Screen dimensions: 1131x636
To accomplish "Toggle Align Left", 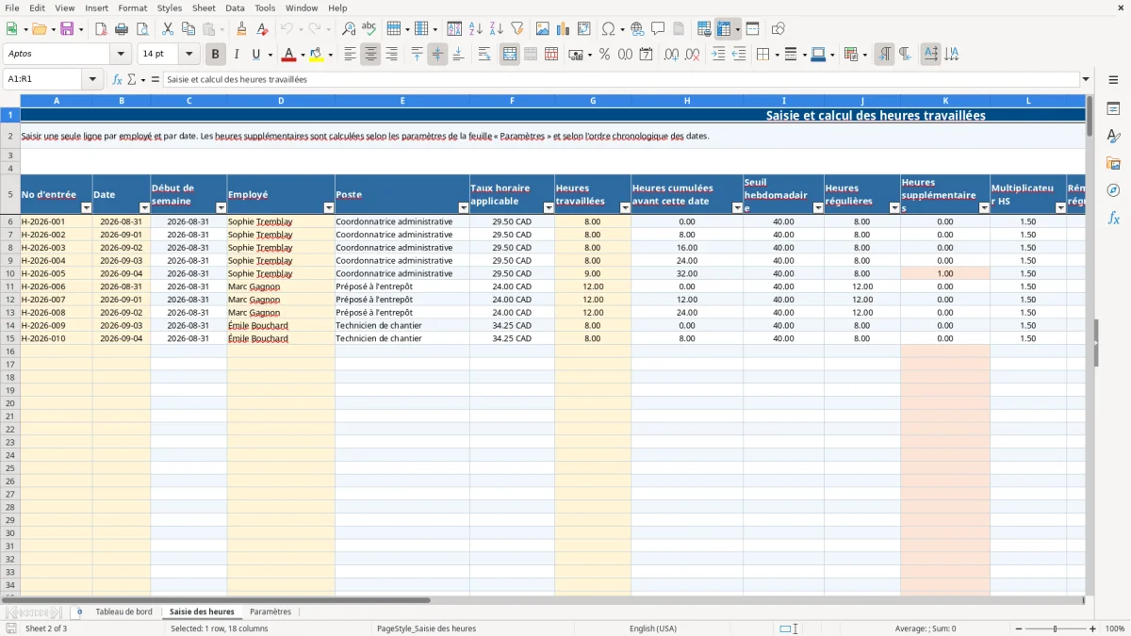I will pos(351,55).
